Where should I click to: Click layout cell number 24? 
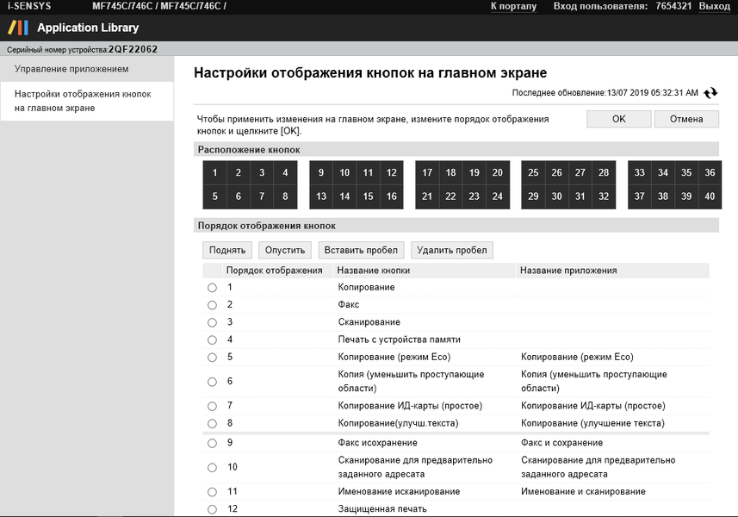click(x=498, y=196)
